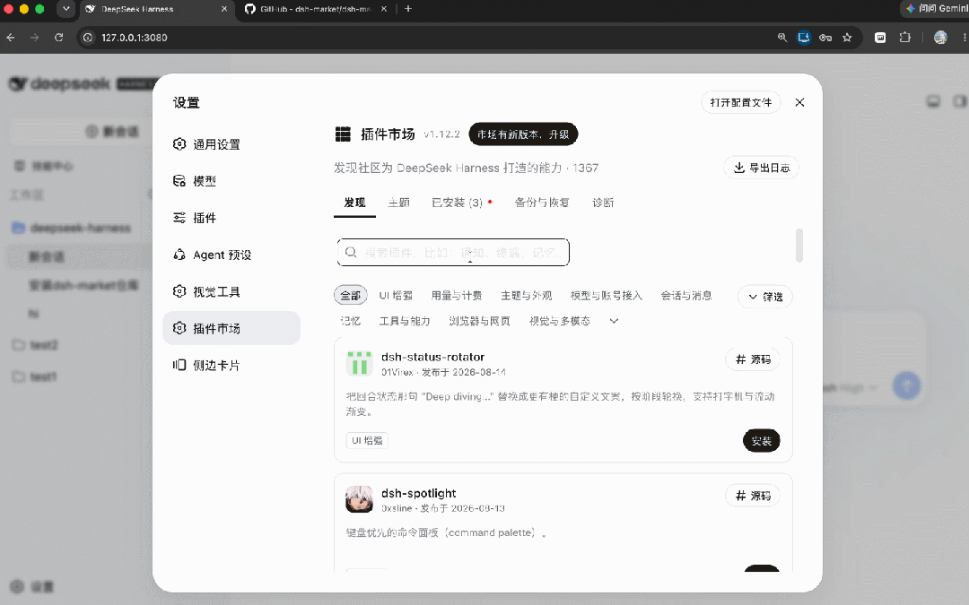Click the browser forward arrow
This screenshot has width=969, height=605.
35,38
